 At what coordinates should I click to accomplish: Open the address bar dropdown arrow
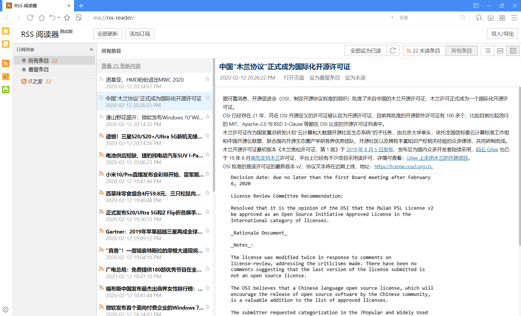pyautogui.click(x=392, y=18)
